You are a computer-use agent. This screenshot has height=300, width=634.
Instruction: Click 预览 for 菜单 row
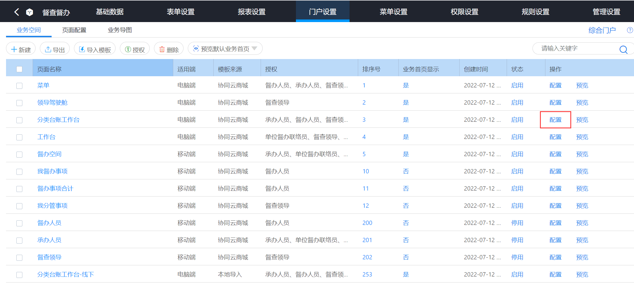[x=582, y=85]
